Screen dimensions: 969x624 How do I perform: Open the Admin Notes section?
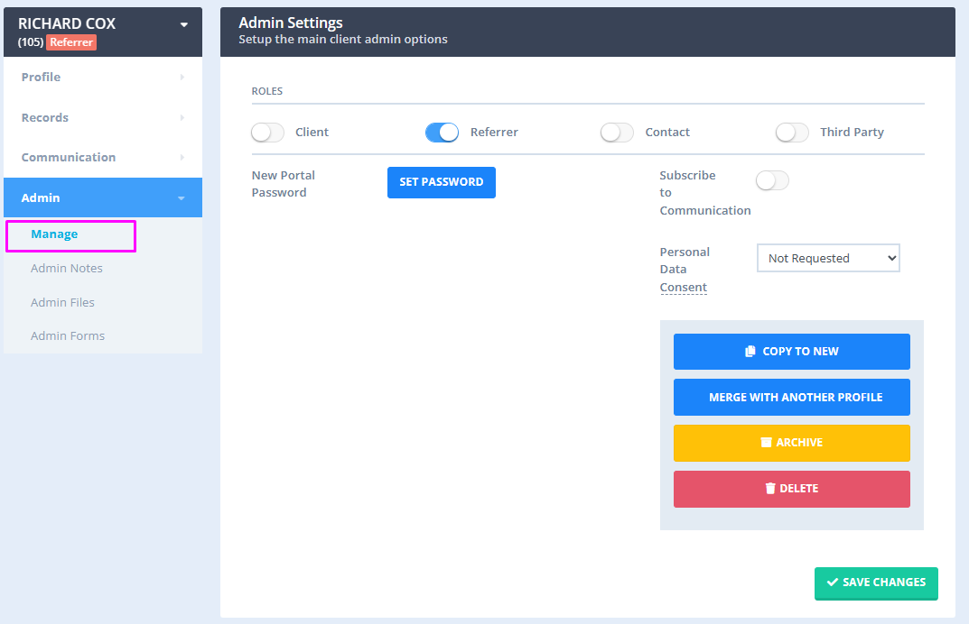(x=67, y=268)
